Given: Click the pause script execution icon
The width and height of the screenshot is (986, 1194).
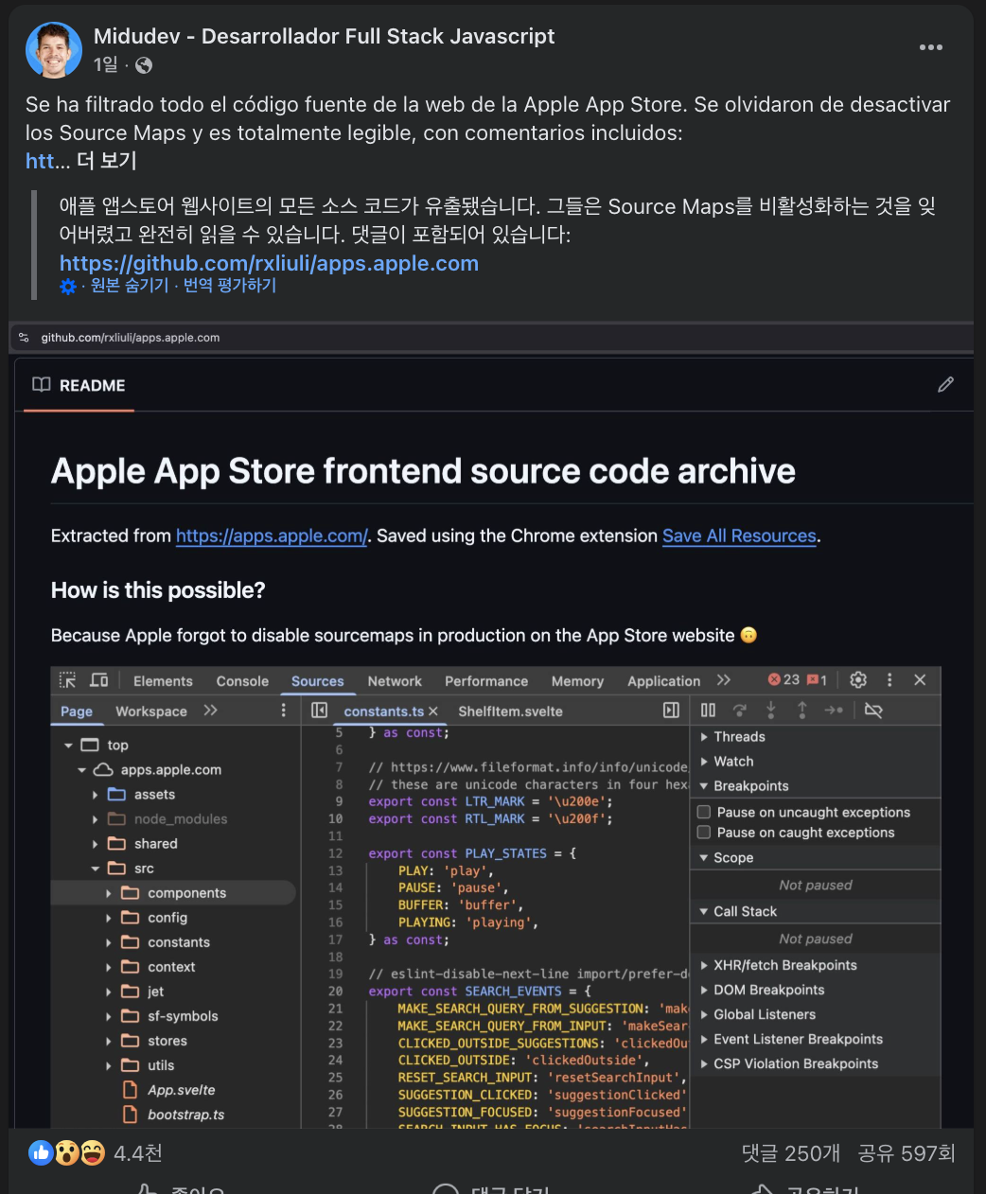Looking at the screenshot, I should (708, 710).
